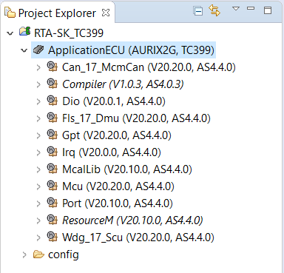Click the Mcu module icon
This screenshot has width=284, height=273.
click(52, 186)
